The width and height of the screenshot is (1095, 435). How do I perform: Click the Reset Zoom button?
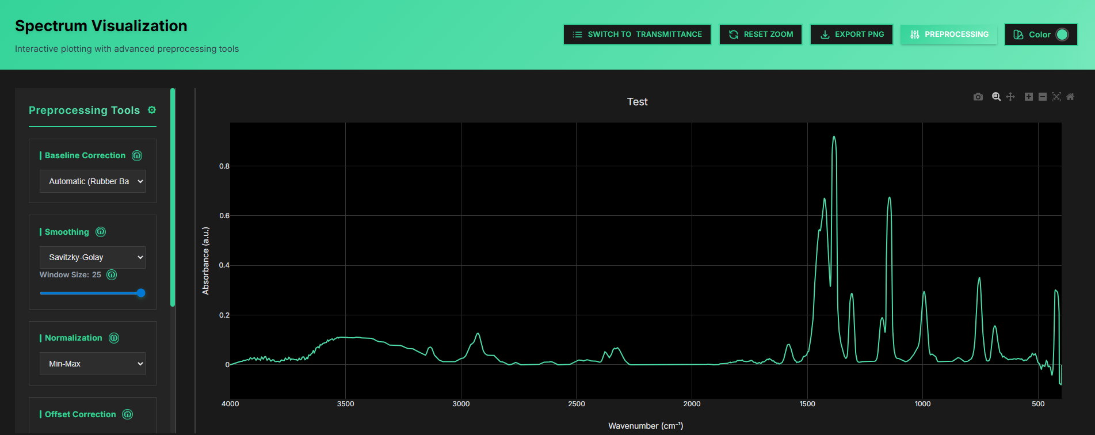pos(761,35)
